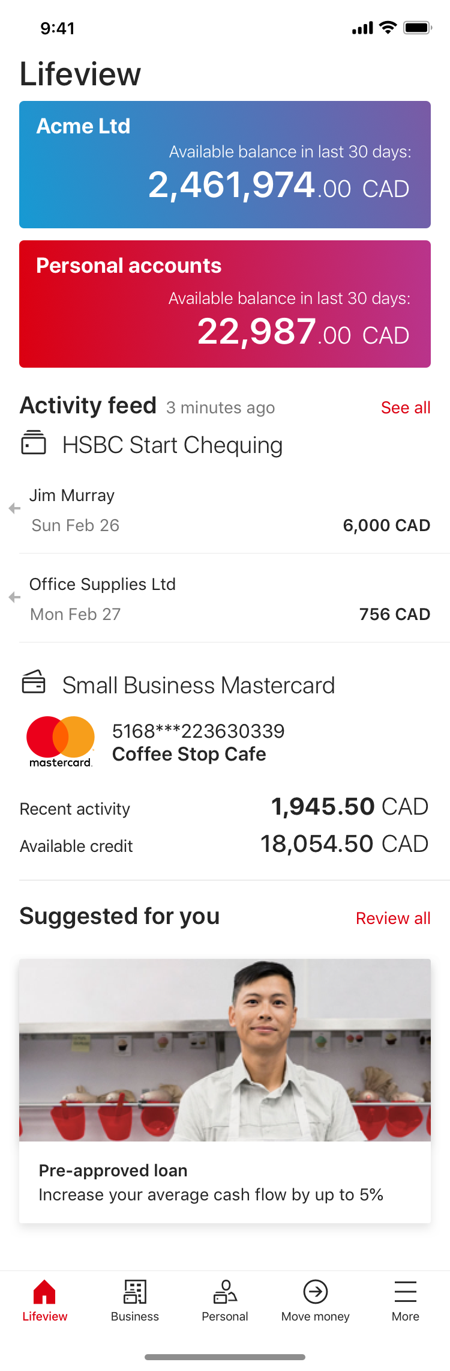Open the Pre-approved loan offer photo
The width and height of the screenshot is (450, 1371).
pos(225,1050)
